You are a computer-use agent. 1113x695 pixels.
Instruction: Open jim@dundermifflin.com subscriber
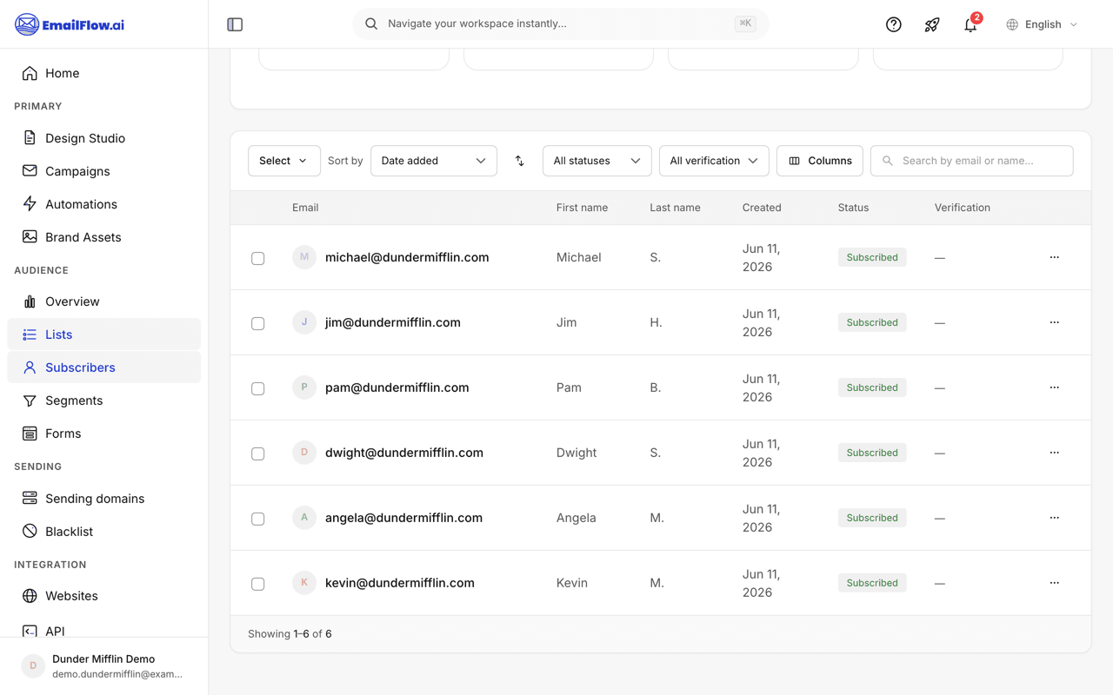click(x=393, y=322)
